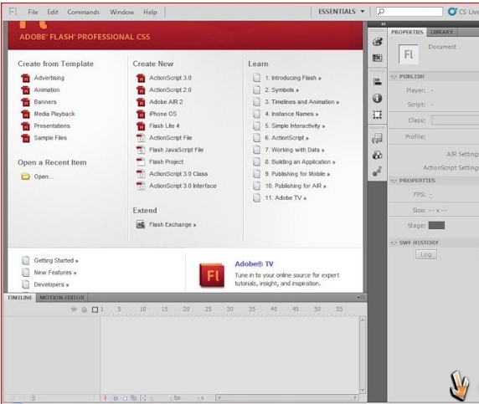Open the New Features link
This screenshot has width=479, height=404.
click(x=55, y=272)
